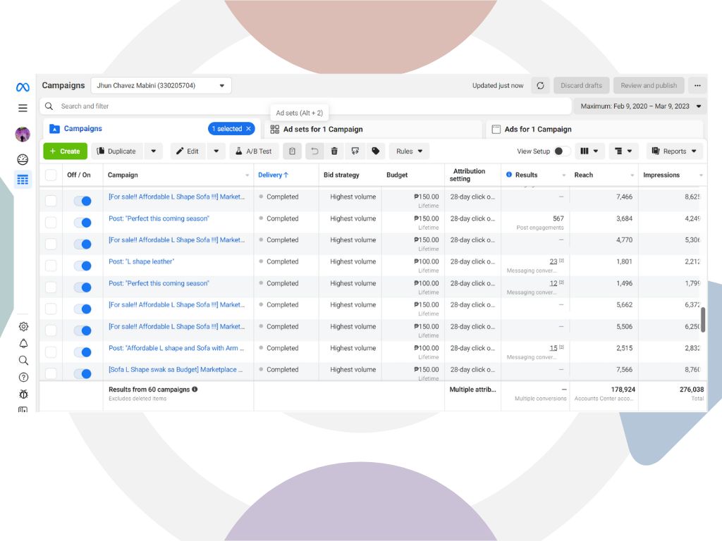722x541 pixels.
Task: Click Discard drafts
Action: click(x=581, y=85)
